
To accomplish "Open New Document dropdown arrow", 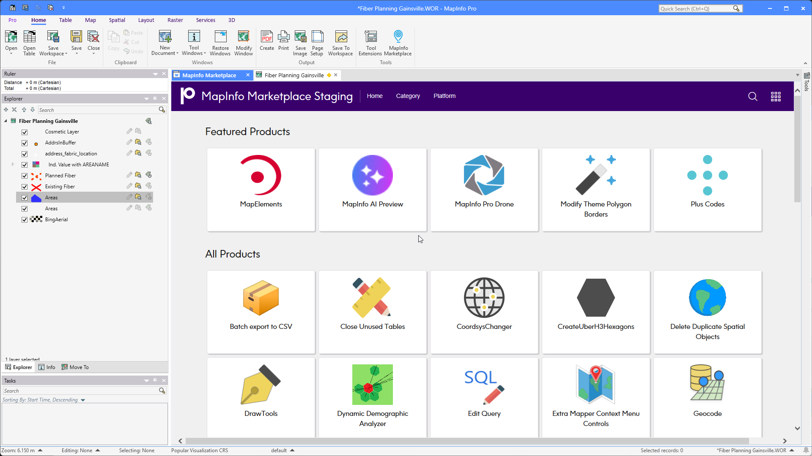I will tap(177, 54).
